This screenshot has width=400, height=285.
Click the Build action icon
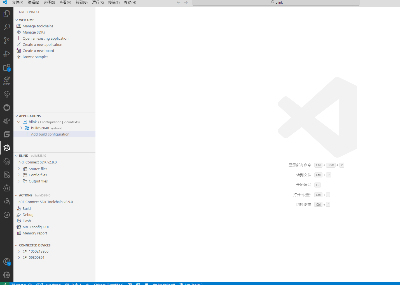(19, 208)
